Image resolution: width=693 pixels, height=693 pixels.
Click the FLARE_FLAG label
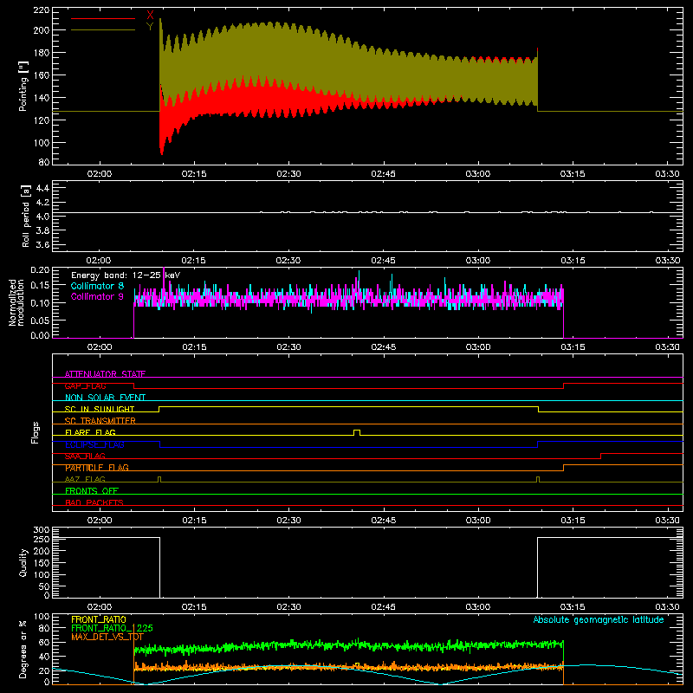[90, 432]
